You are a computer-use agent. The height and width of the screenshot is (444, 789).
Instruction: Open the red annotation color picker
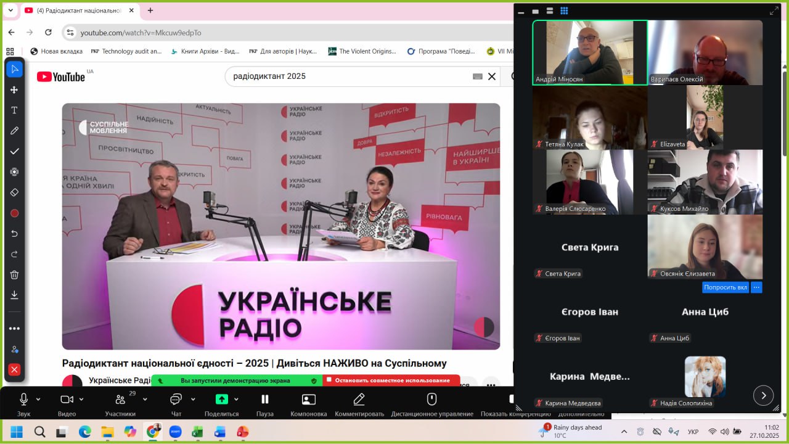click(x=14, y=213)
